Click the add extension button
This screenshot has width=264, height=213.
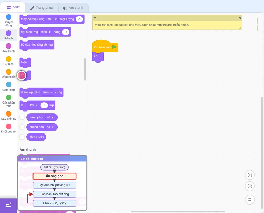8,206
